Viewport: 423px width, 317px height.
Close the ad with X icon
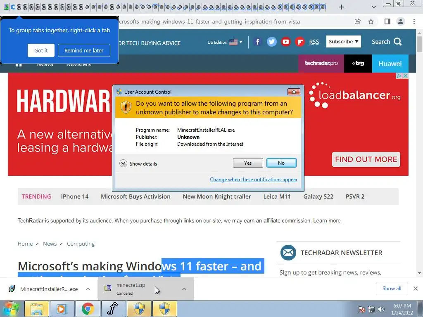(405, 76)
